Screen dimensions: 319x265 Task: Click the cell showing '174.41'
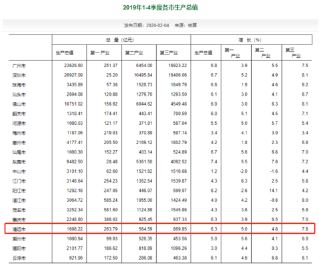(x=111, y=114)
